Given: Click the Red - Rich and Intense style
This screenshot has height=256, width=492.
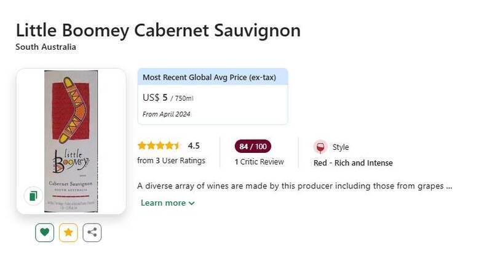Looking at the screenshot, I should pos(353,163).
